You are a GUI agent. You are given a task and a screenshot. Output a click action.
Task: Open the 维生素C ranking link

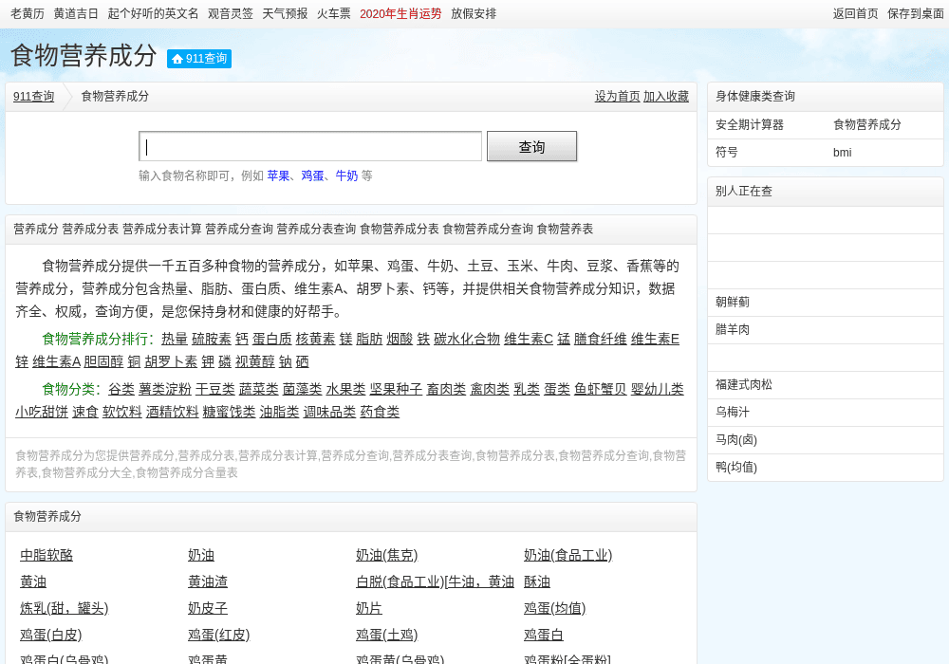tap(529, 339)
